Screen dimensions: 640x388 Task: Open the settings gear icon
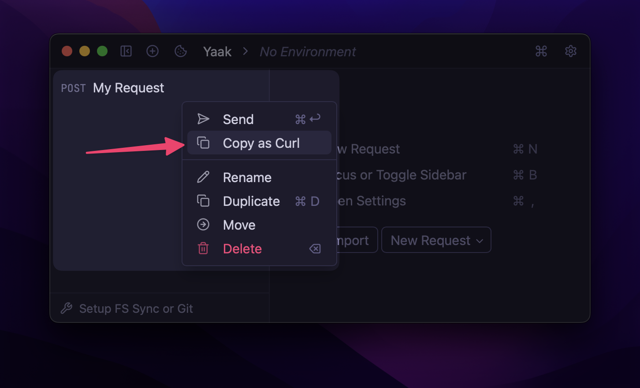[570, 51]
